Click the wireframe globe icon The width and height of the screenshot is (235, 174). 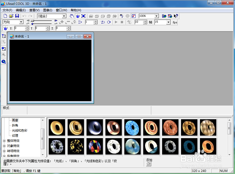point(127,16)
